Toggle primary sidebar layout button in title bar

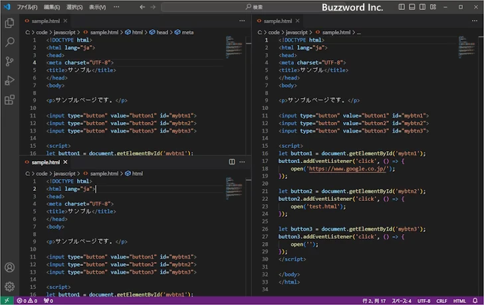tap(402, 7)
